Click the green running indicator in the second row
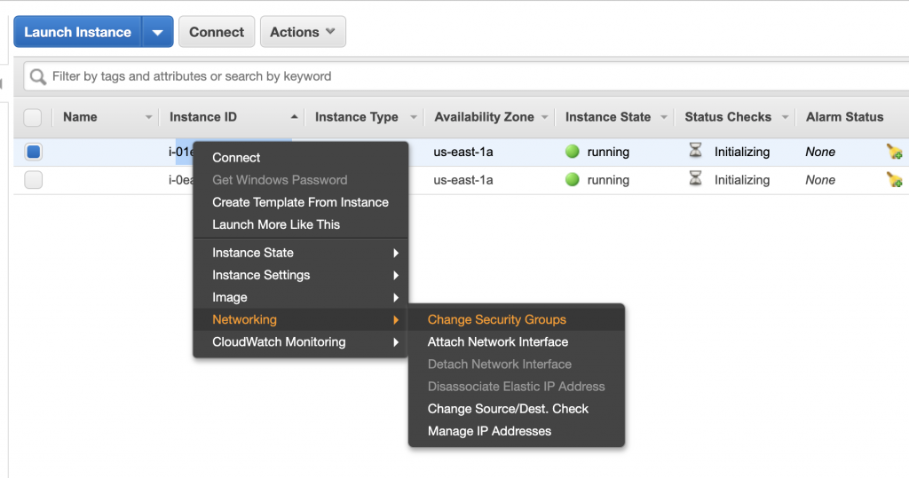This screenshot has width=909, height=478. 573,180
